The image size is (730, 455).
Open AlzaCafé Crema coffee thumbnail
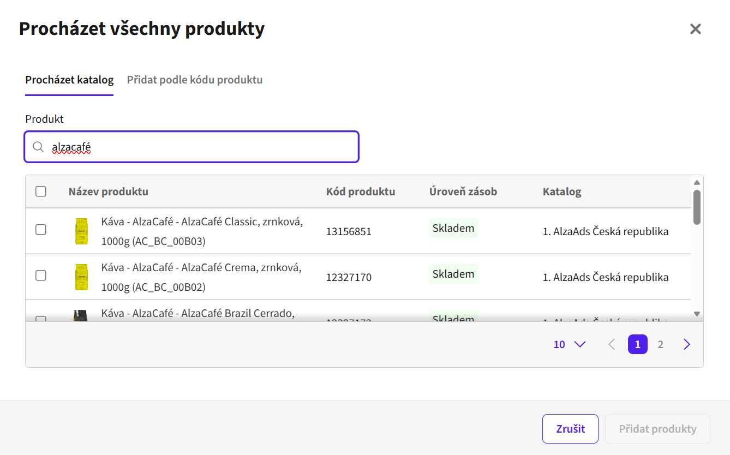pos(81,277)
